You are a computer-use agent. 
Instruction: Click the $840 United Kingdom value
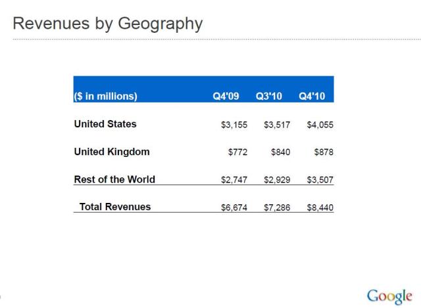pyautogui.click(x=280, y=152)
